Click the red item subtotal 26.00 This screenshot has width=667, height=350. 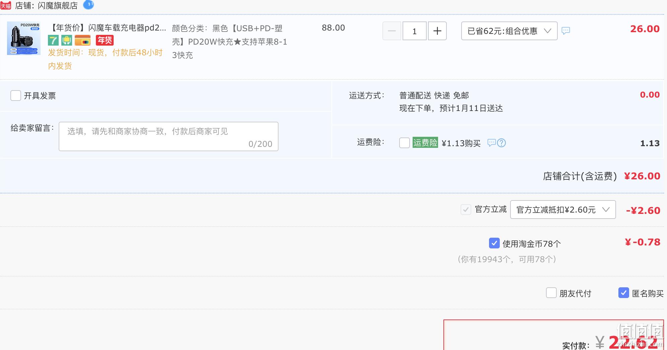click(x=645, y=29)
